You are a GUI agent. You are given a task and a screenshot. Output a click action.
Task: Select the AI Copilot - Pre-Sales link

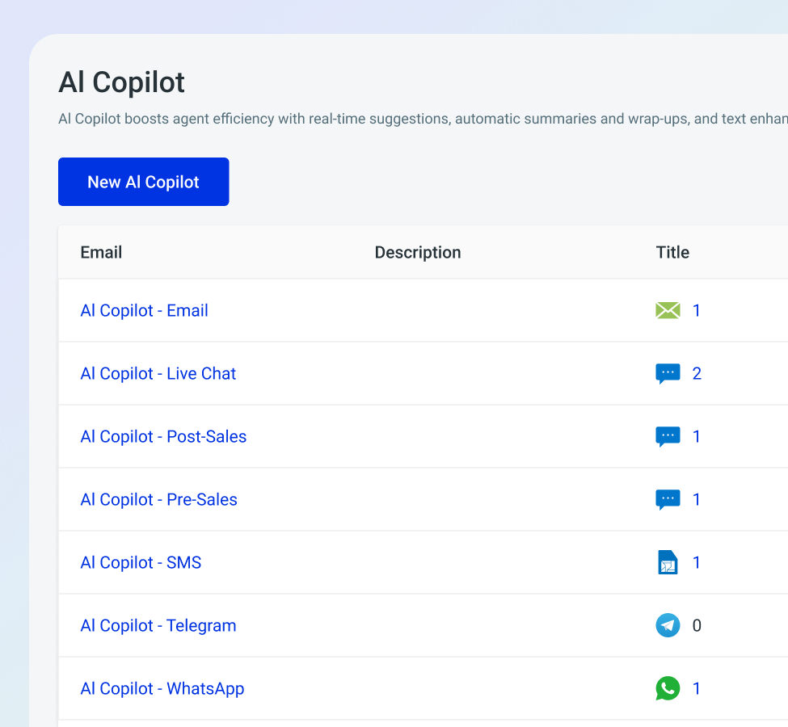(158, 499)
